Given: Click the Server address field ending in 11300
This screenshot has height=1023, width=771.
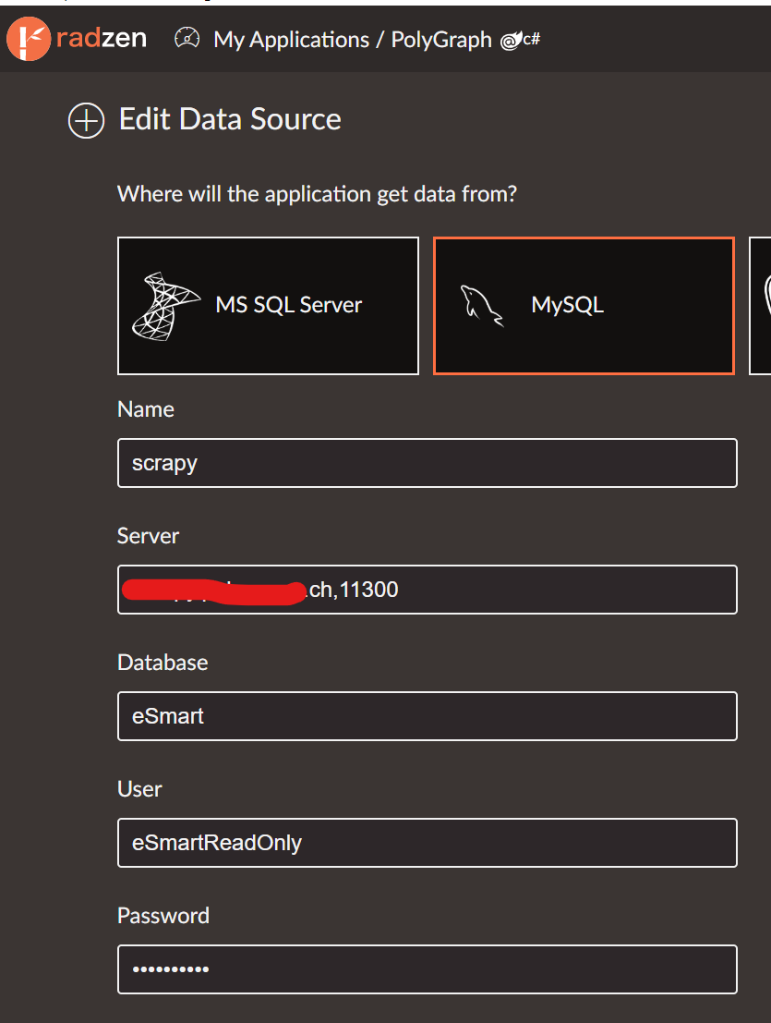Looking at the screenshot, I should [427, 590].
